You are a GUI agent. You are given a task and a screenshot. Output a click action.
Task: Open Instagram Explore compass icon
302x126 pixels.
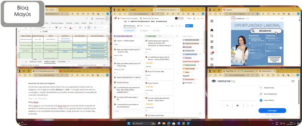tap(212, 42)
